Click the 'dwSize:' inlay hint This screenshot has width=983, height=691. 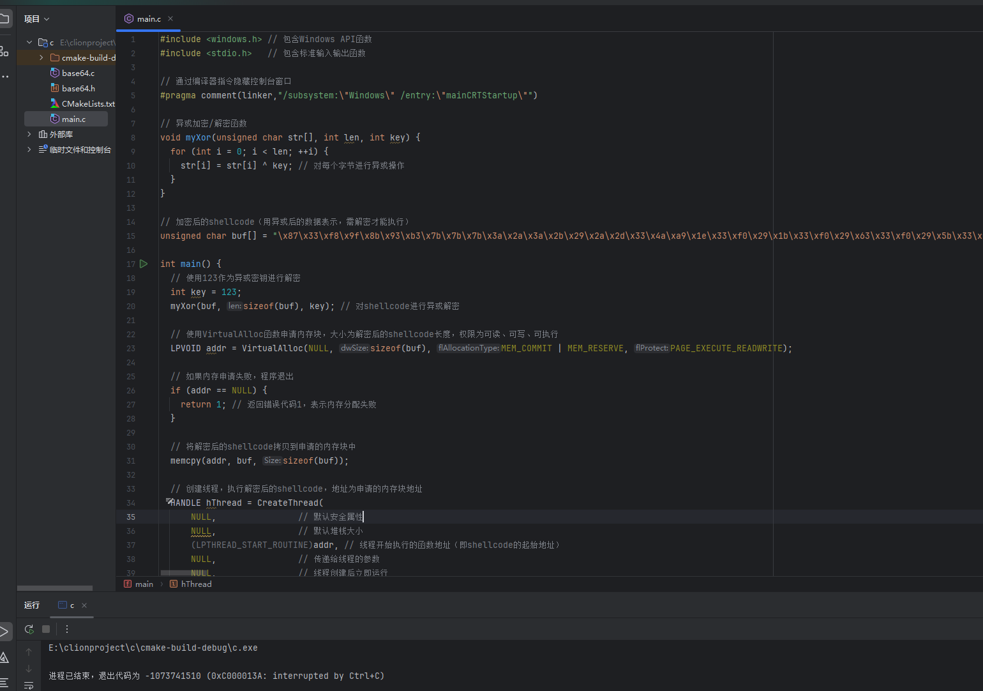(354, 348)
